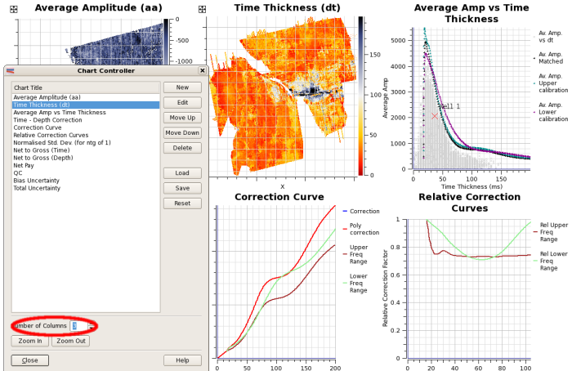Click the Number of Columns input field
The width and height of the screenshot is (572, 371).
[x=78, y=326]
